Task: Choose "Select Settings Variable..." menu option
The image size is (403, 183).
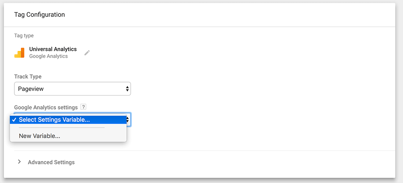Action: [54, 120]
